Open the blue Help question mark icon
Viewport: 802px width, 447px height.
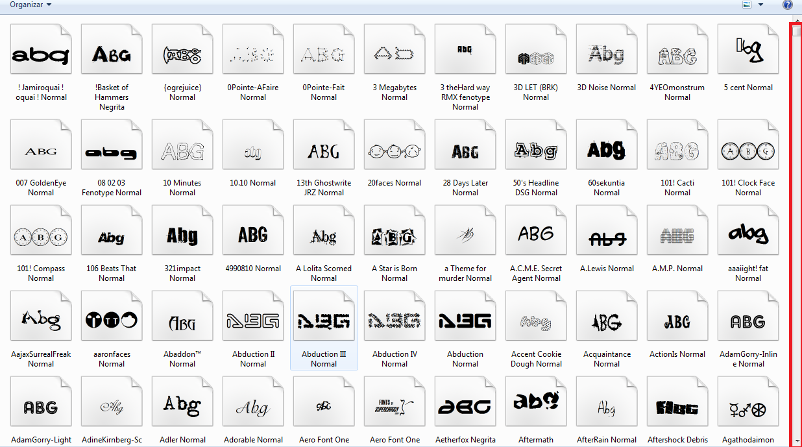[x=787, y=5]
